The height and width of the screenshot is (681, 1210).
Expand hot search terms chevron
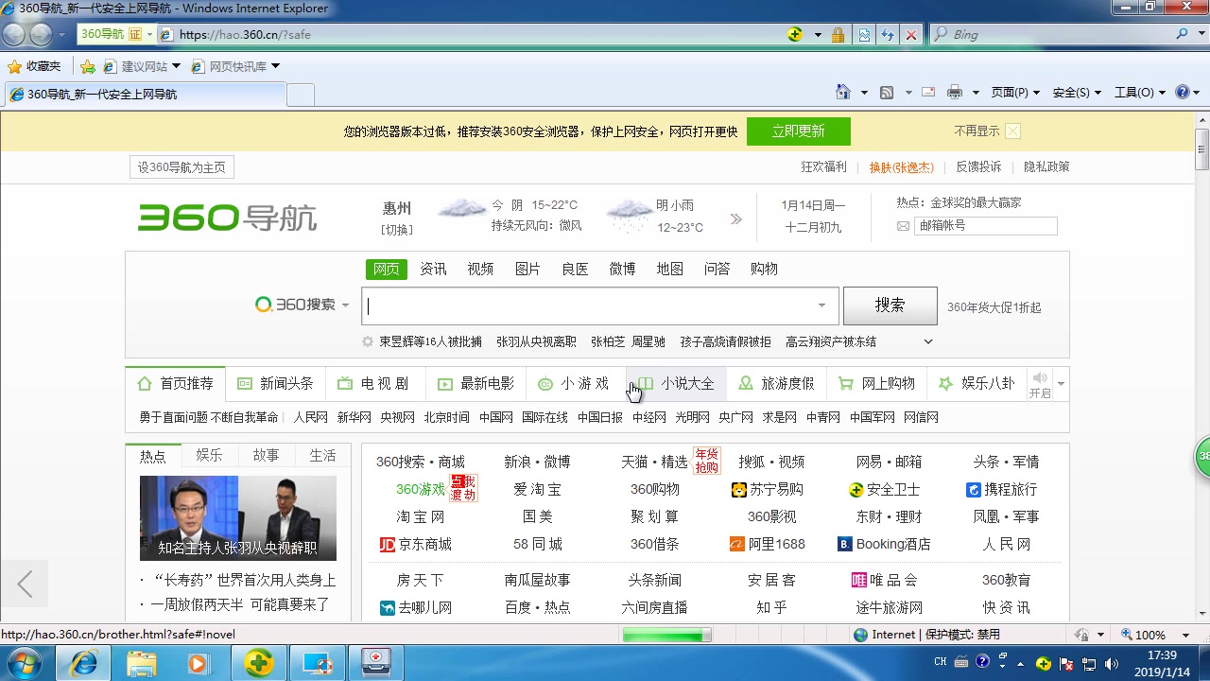(x=927, y=341)
